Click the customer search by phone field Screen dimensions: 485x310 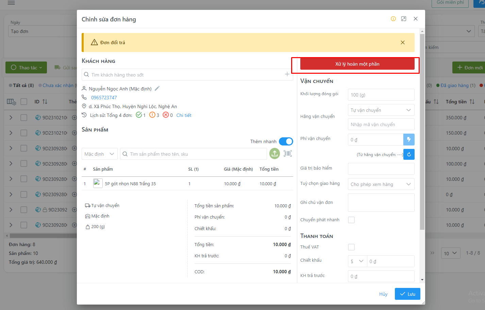click(x=187, y=74)
